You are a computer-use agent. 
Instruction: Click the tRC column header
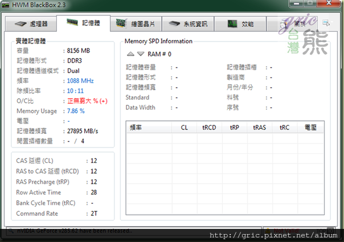[x=285, y=128]
